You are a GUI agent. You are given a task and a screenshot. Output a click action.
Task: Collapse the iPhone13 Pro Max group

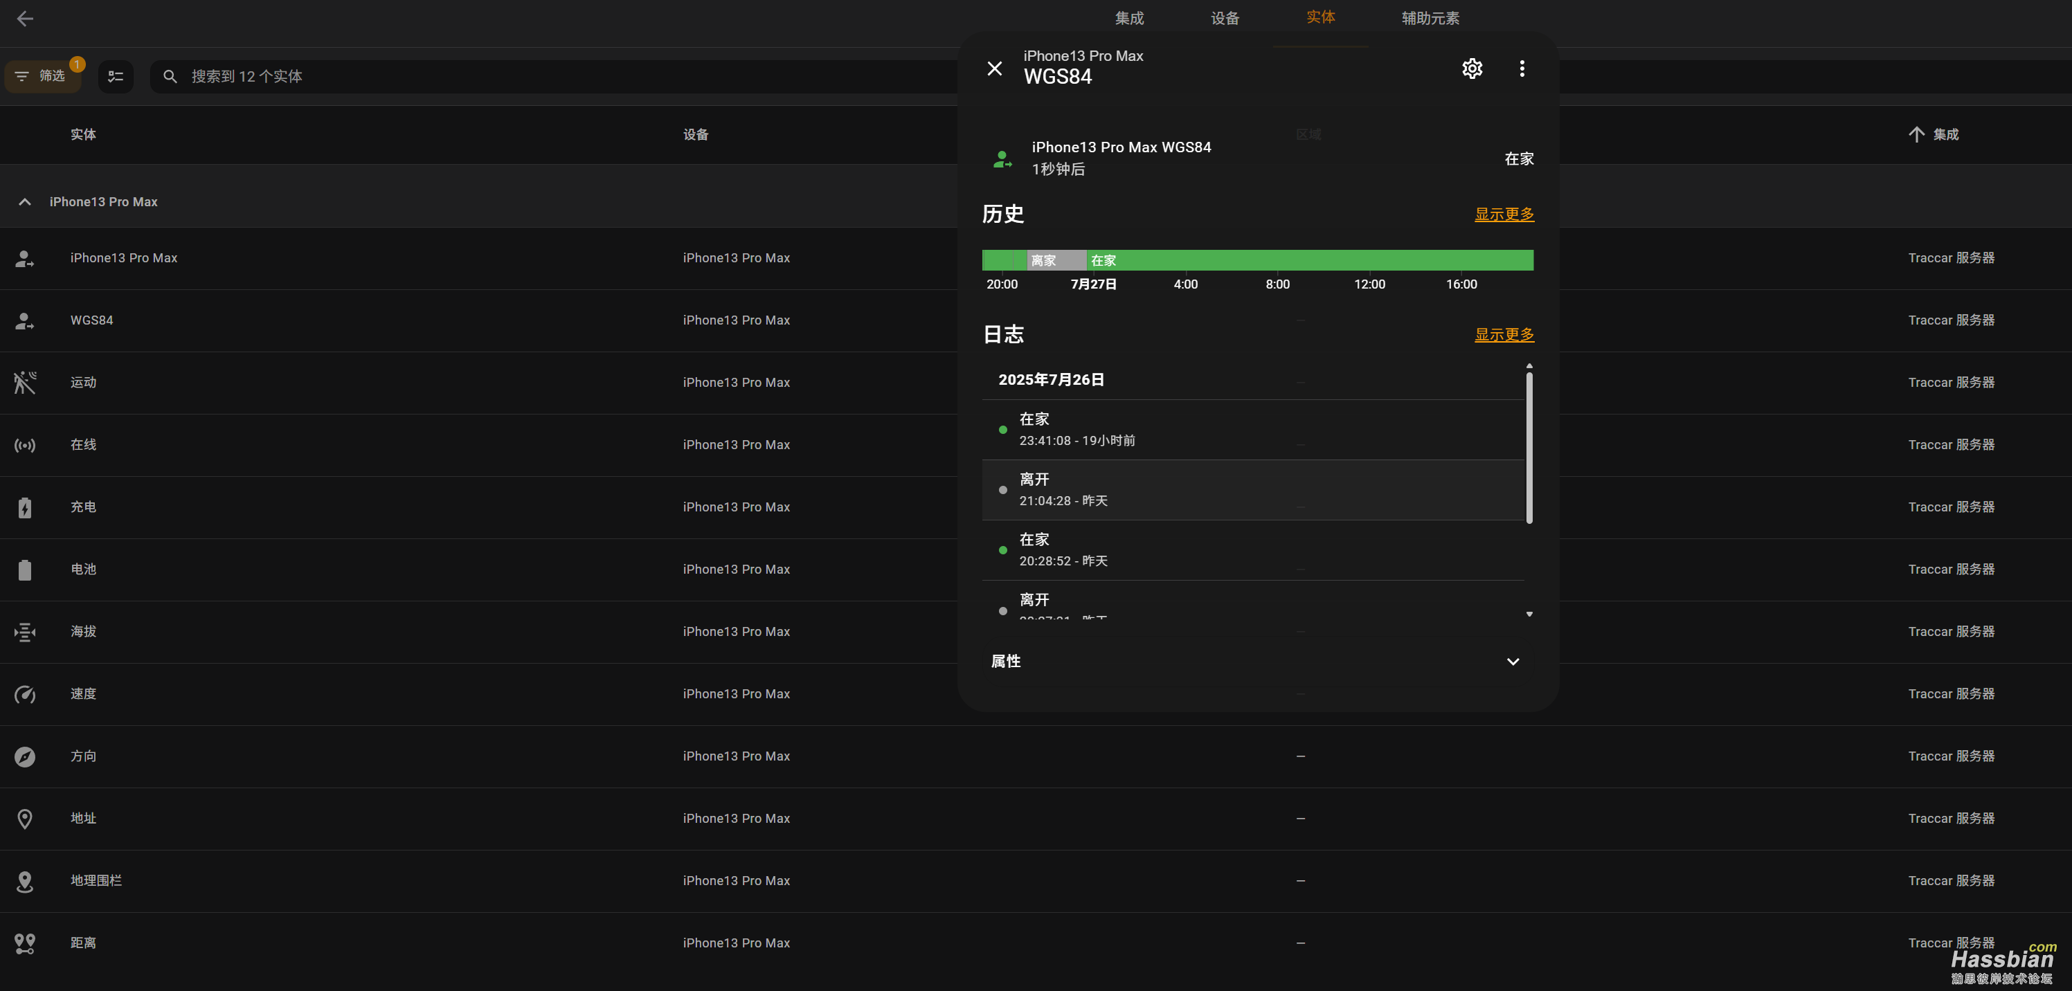[x=25, y=202]
